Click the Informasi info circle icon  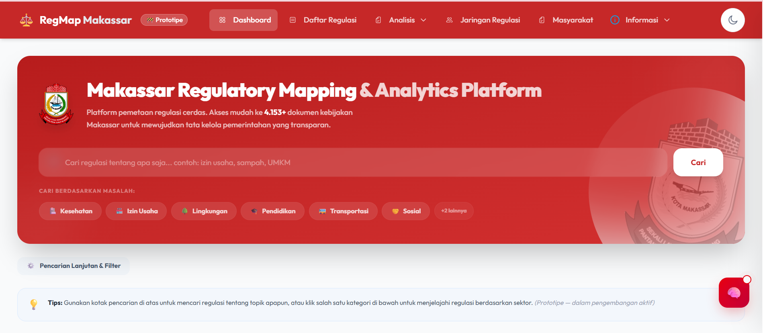[x=615, y=20]
